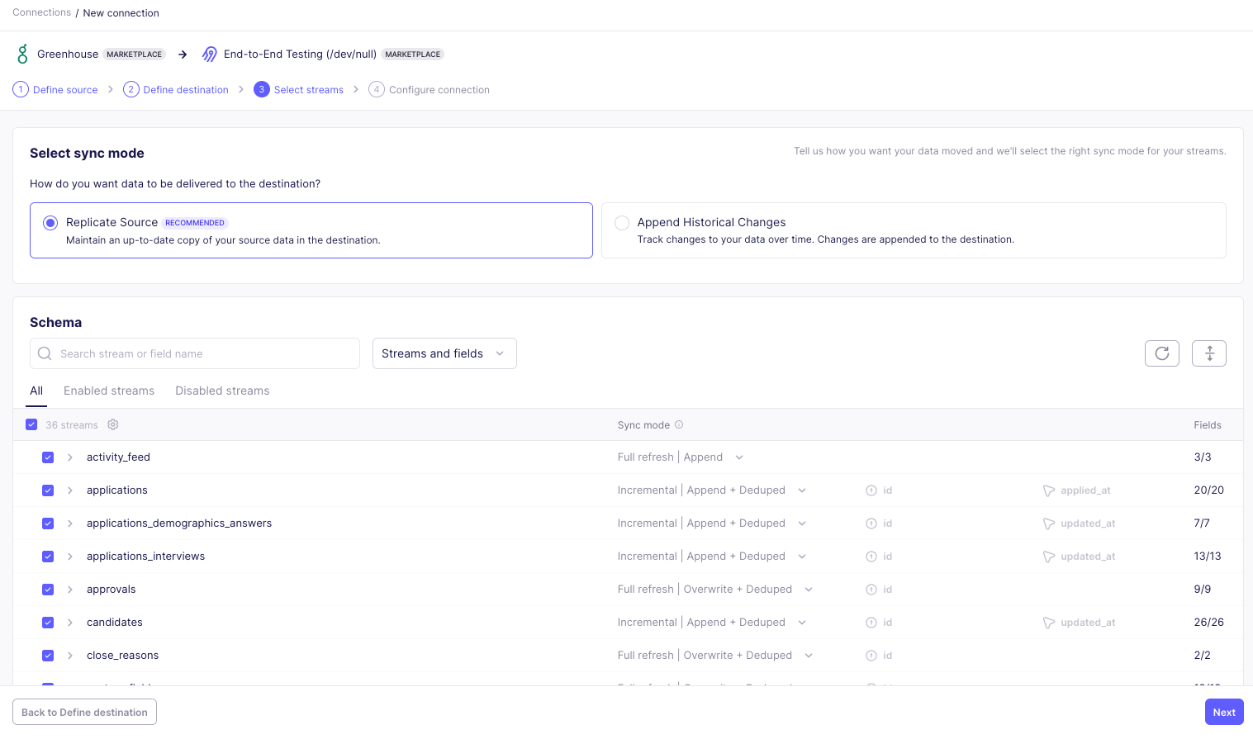The width and height of the screenshot is (1253, 739).
Task: Click the Sync mode info icon
Action: pyautogui.click(x=679, y=424)
